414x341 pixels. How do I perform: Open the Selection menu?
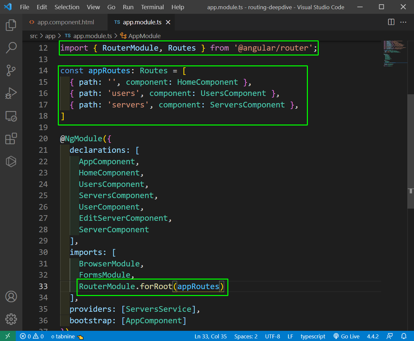pos(67,7)
